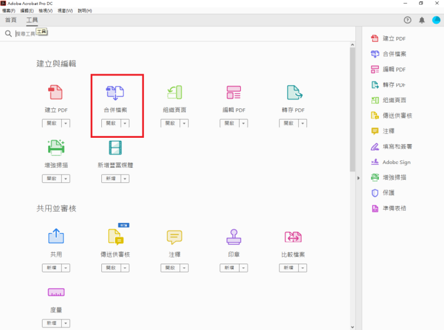Click the 新增 button under 度量
This screenshot has width=444, height=330.
tap(52, 323)
